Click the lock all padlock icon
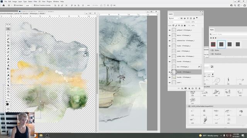 [184, 25]
